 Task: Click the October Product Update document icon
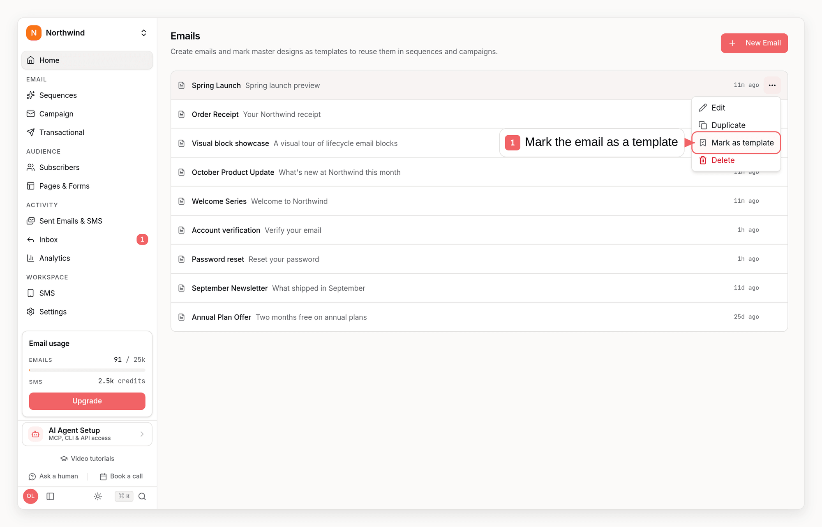[x=181, y=172]
